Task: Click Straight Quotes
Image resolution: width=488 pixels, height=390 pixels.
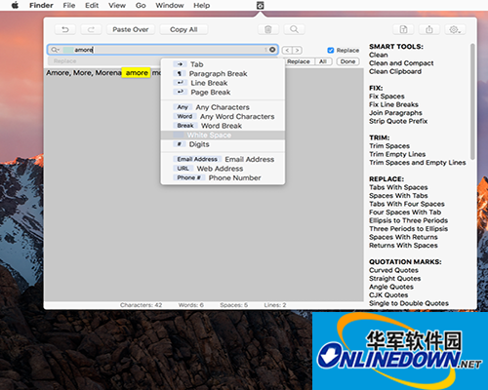Action: click(x=395, y=279)
